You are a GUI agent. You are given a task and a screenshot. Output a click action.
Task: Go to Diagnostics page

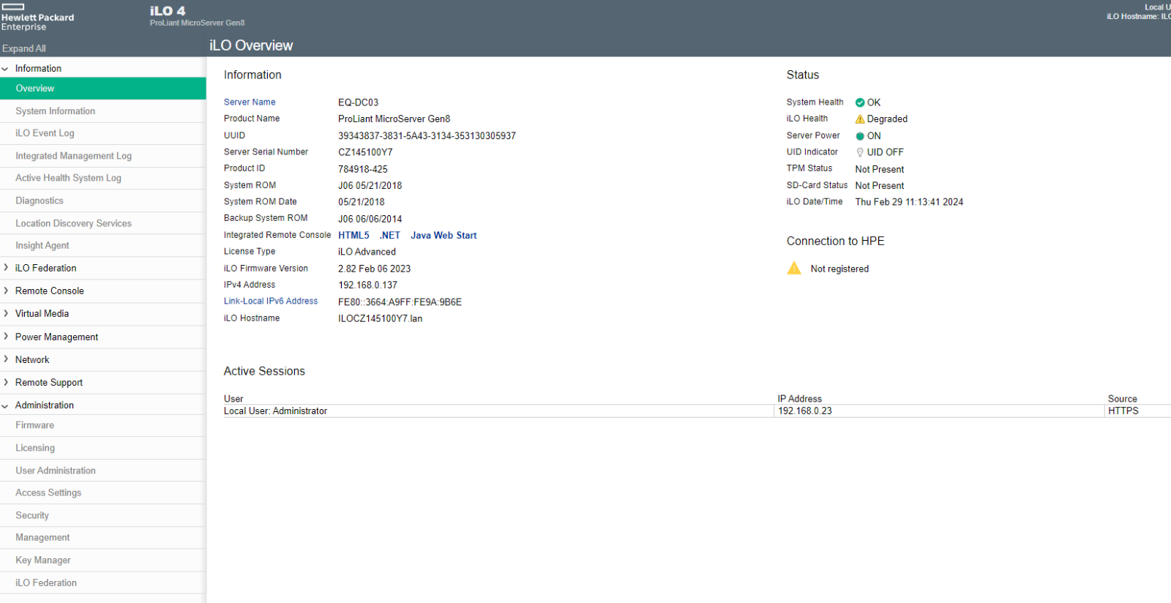[102, 201]
